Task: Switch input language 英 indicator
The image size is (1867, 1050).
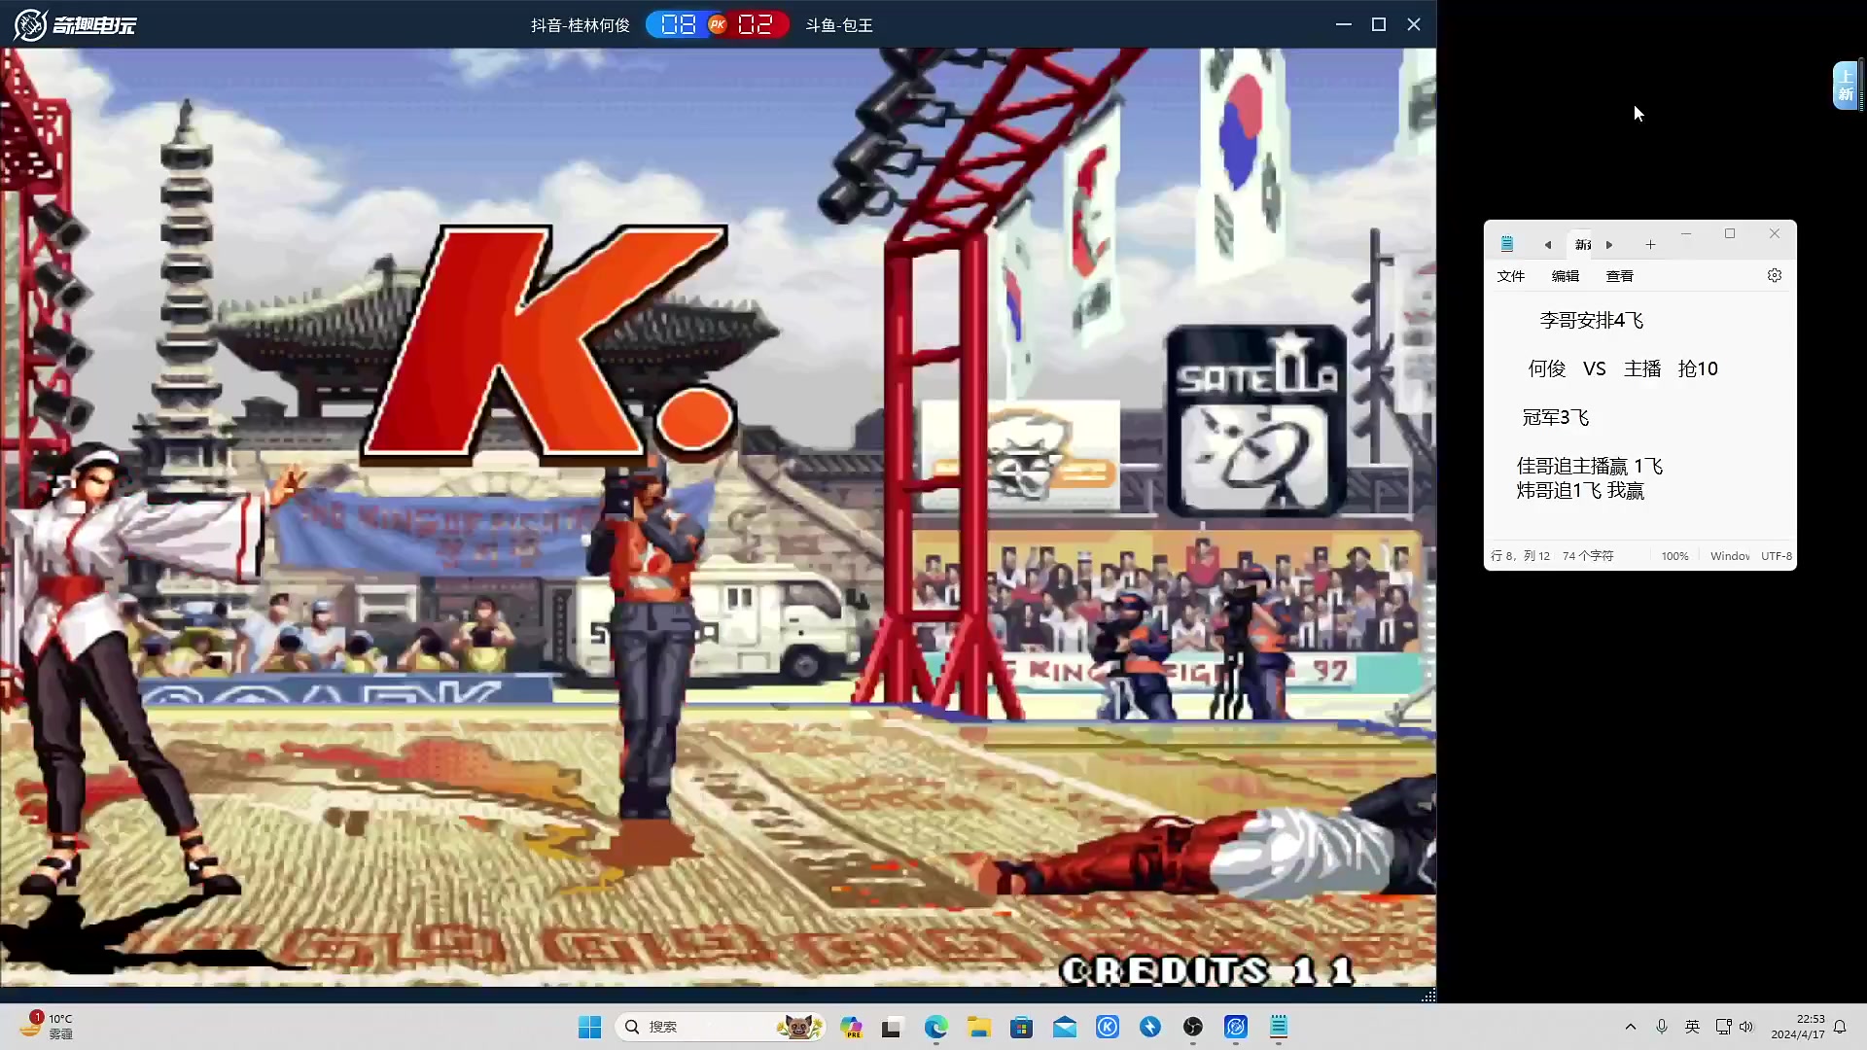Action: click(x=1692, y=1027)
